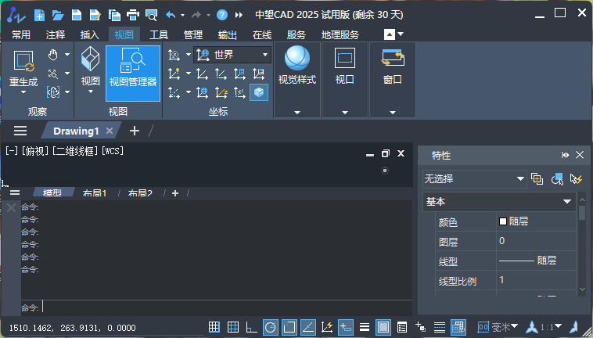Image resolution: width=593 pixels, height=338 pixels.
Task: Select the Zoom Extents tool
Action: (53, 74)
